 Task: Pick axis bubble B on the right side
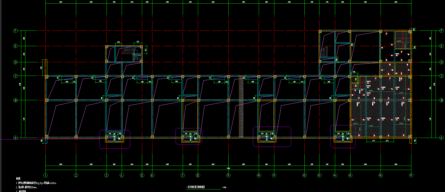(x=442, y=100)
